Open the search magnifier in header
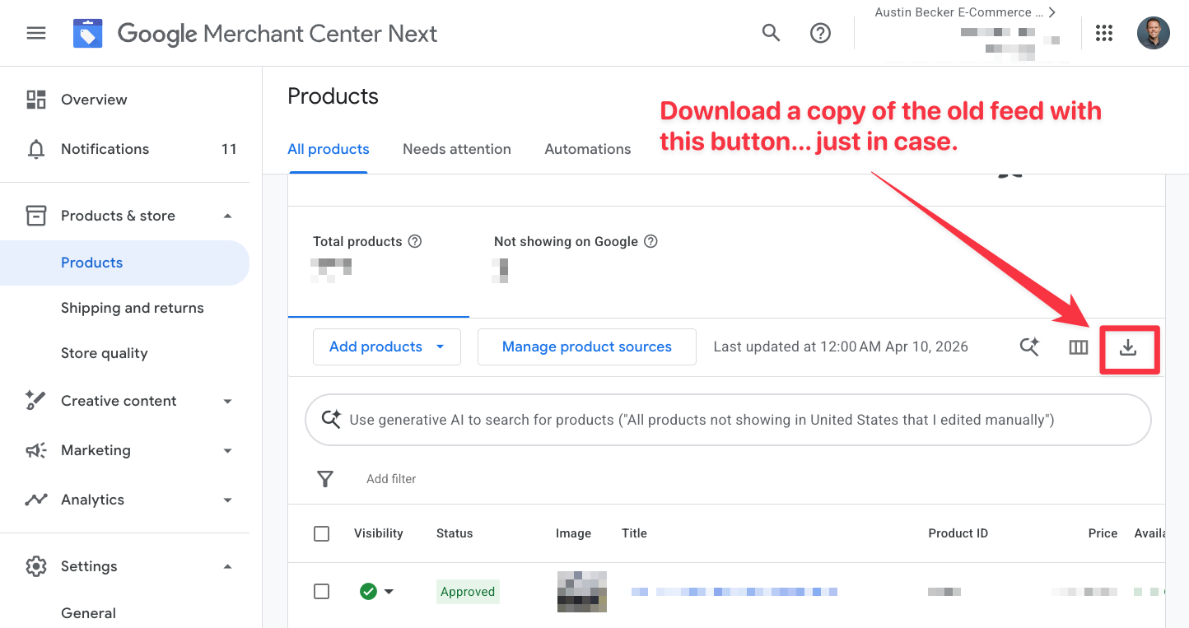Screen dimensions: 1189x628 tap(771, 33)
